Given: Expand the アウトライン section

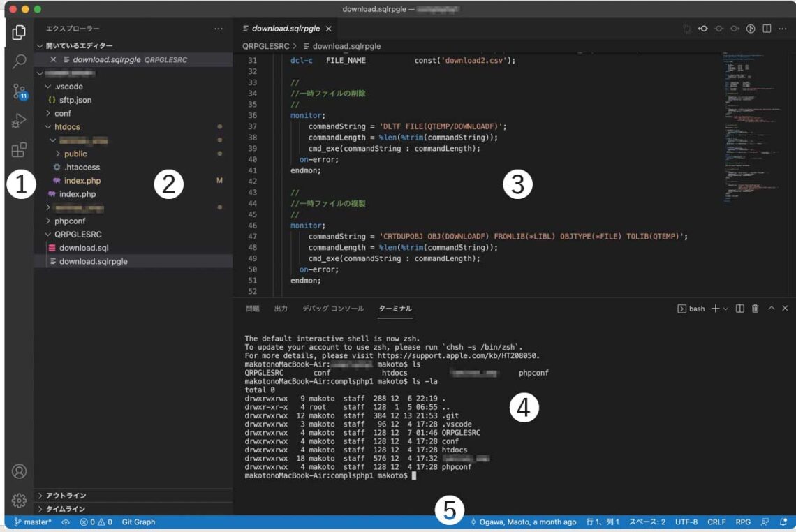Looking at the screenshot, I should click(x=66, y=496).
